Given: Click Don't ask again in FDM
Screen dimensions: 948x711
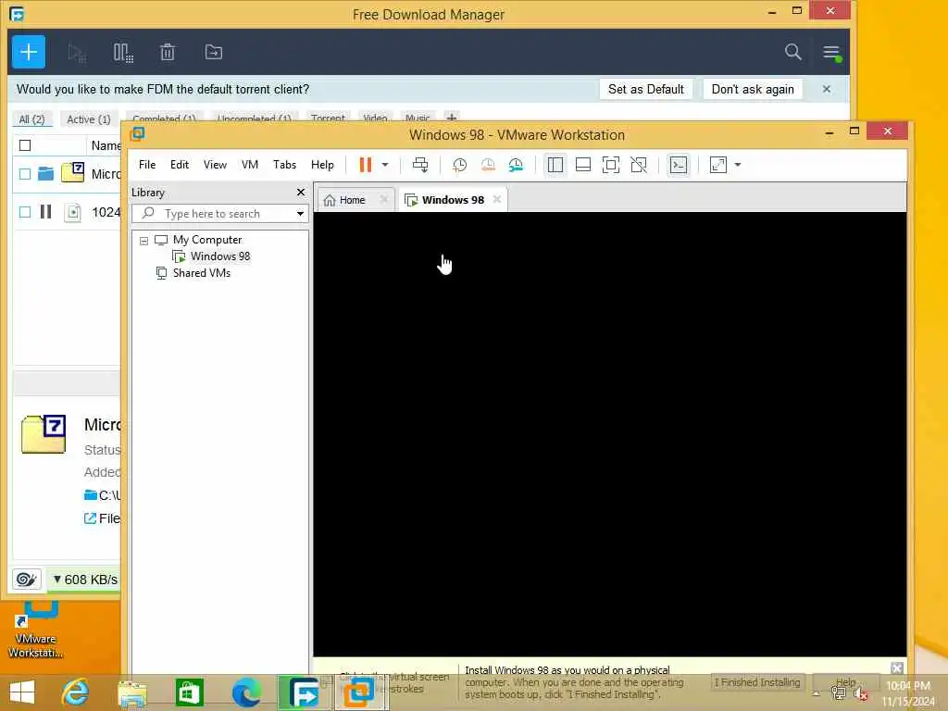Looking at the screenshot, I should pos(753,89).
